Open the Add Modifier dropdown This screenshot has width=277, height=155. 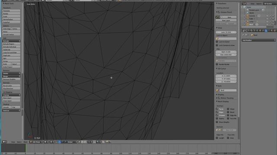coord(259,40)
